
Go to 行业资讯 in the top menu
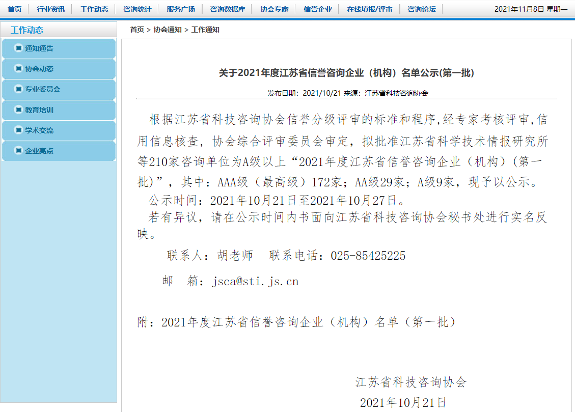50,9
